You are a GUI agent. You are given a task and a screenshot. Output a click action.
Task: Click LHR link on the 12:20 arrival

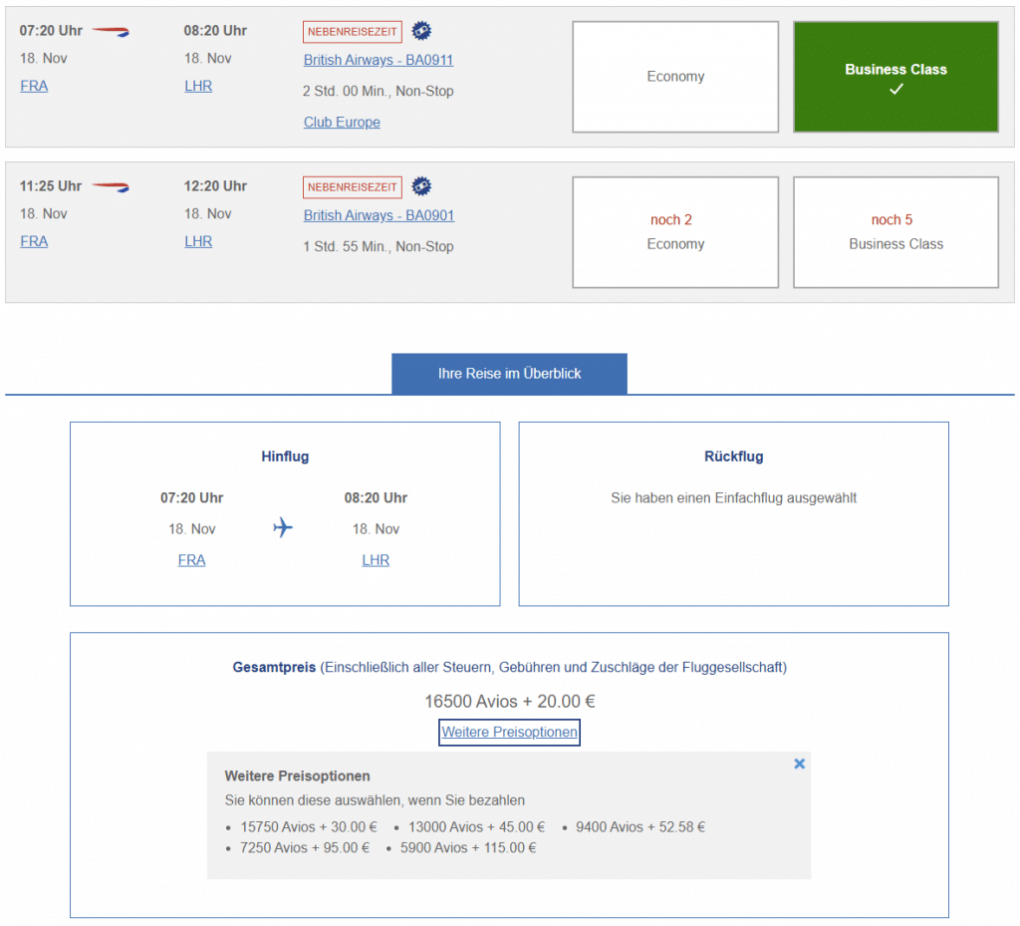(198, 241)
